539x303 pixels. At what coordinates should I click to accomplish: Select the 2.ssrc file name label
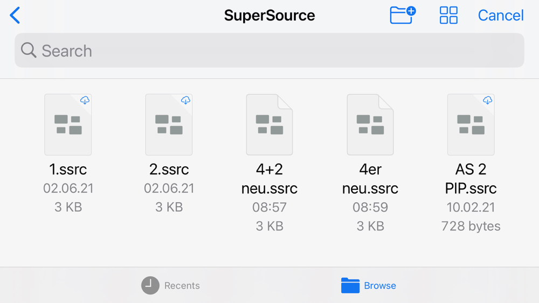pos(169,170)
